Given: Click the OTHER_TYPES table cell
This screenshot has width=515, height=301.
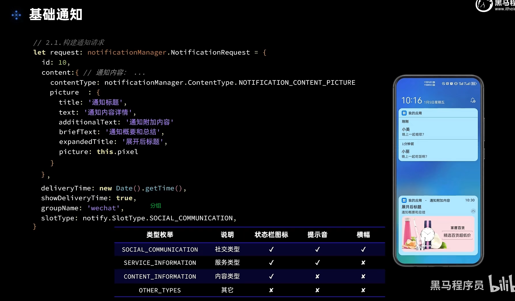Looking at the screenshot, I should click(x=160, y=290).
